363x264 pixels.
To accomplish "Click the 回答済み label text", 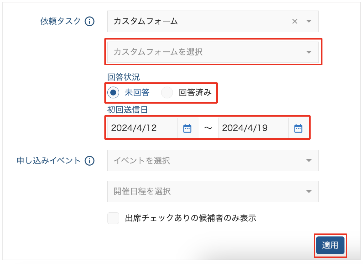I will (195, 92).
